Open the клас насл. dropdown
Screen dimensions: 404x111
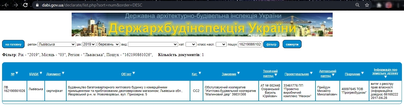[x=221, y=44]
